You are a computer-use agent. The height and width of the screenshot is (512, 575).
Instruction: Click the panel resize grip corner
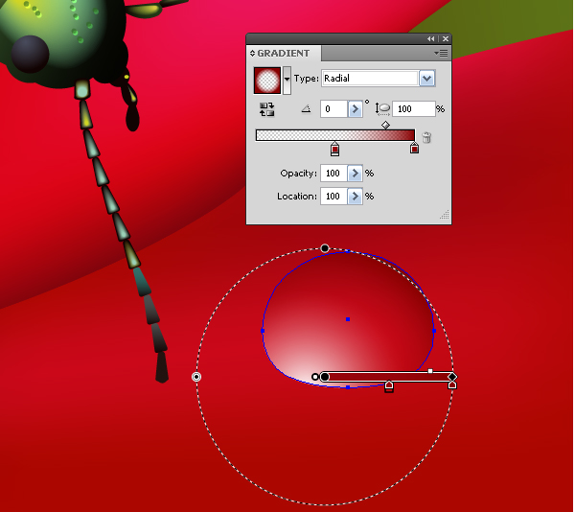click(x=445, y=215)
